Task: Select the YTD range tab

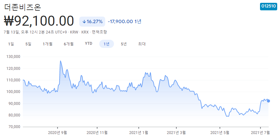Action: point(89,44)
